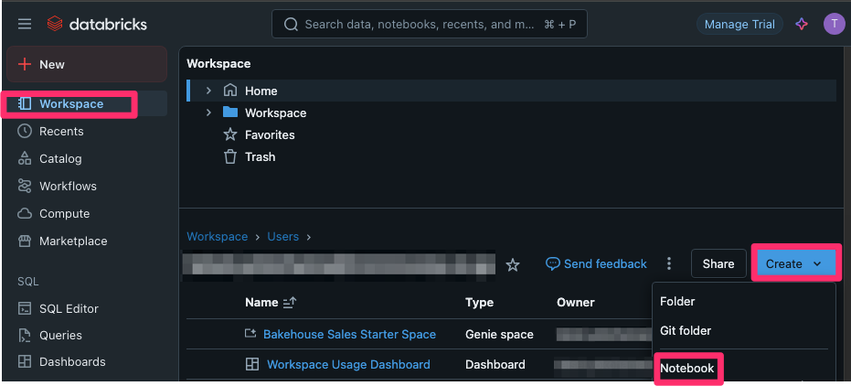
Task: Click the Users breadcrumb link
Action: (282, 237)
